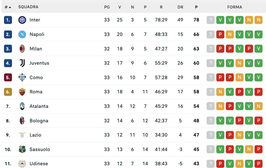
Task: Click the Sassuolo club badge
Action: coord(22,149)
